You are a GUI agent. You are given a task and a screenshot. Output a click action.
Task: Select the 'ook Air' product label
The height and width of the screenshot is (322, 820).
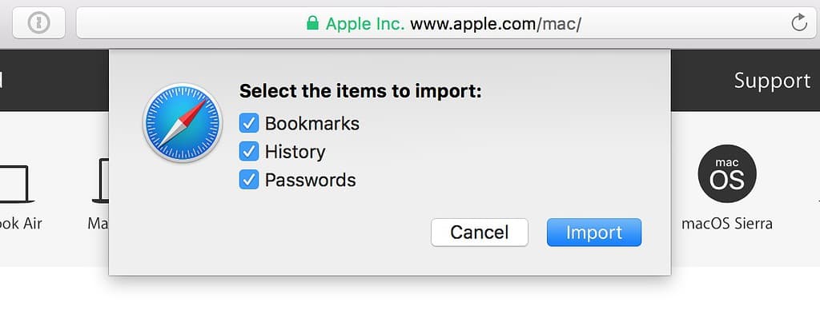pyautogui.click(x=21, y=224)
